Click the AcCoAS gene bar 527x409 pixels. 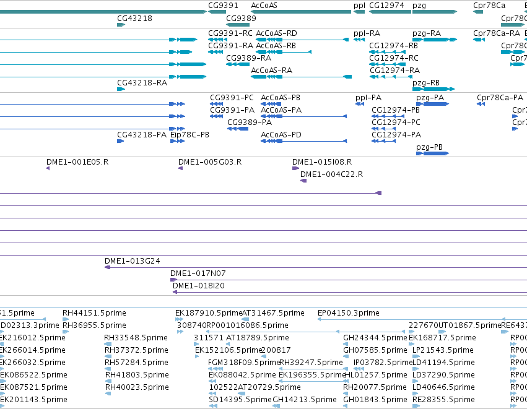[301, 12]
